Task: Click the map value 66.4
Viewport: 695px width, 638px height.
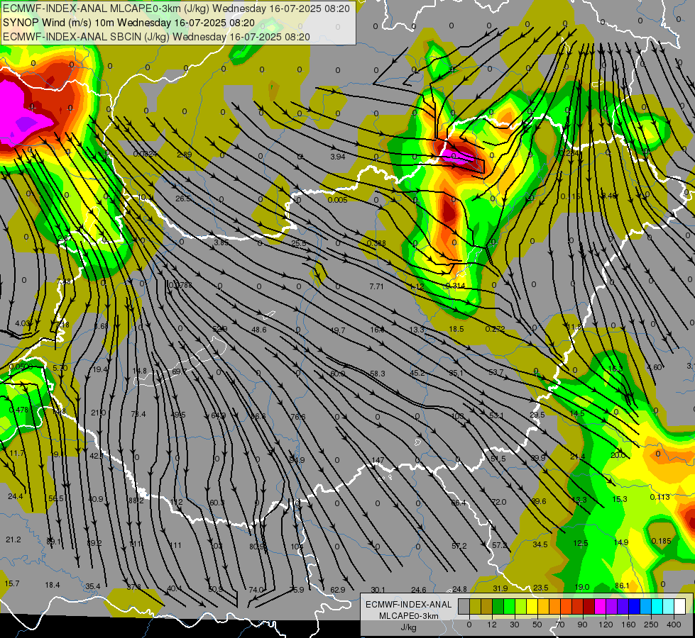Action: tap(459, 503)
